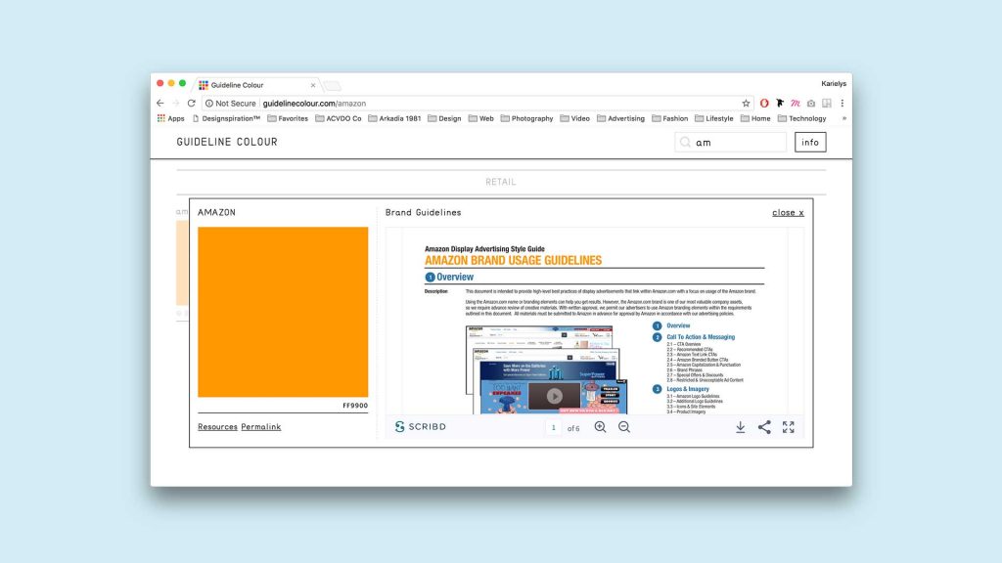
Task: Click the pink m extension icon
Action: [795, 103]
